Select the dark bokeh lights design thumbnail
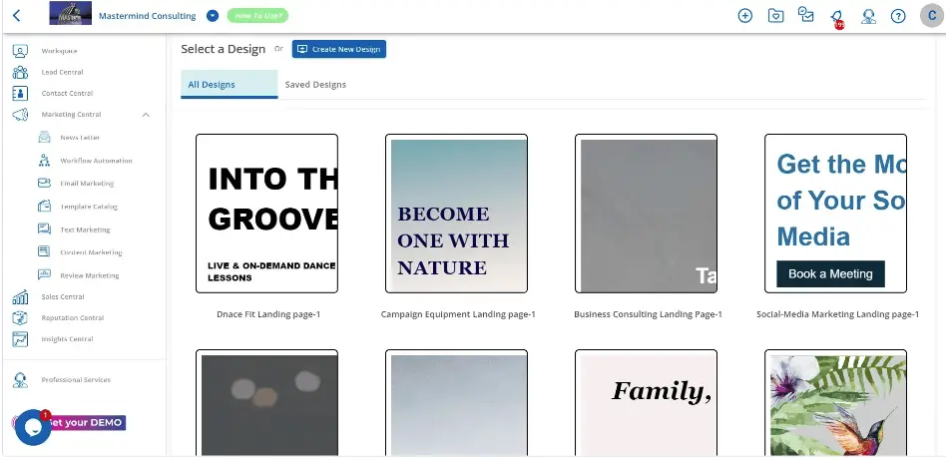Viewport: 946px width, 460px height. (x=266, y=403)
